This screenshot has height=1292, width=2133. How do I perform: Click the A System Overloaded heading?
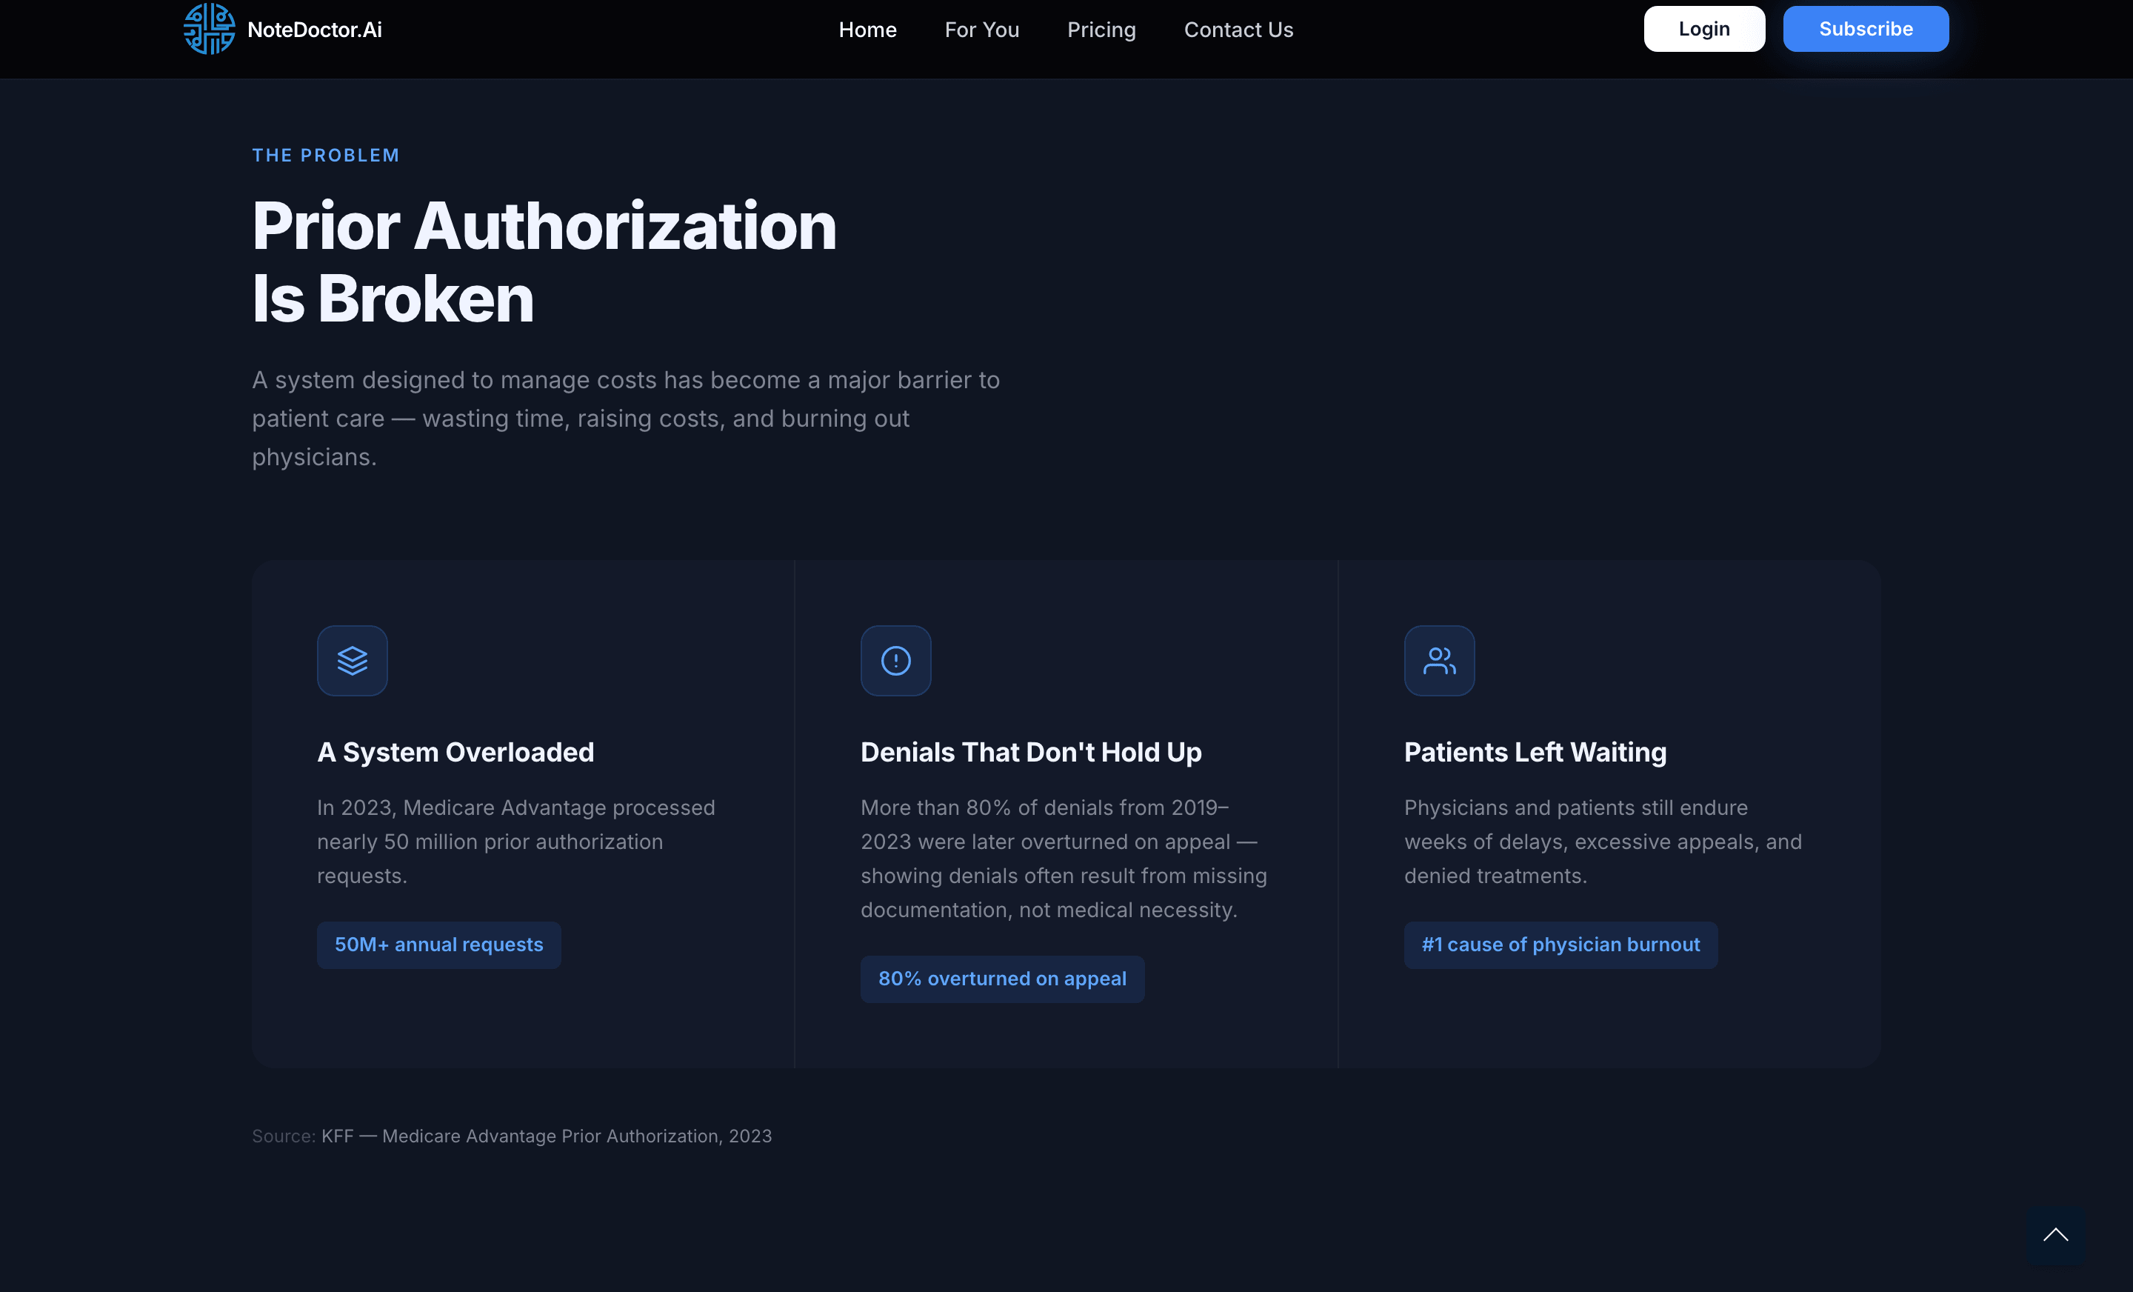[455, 752]
